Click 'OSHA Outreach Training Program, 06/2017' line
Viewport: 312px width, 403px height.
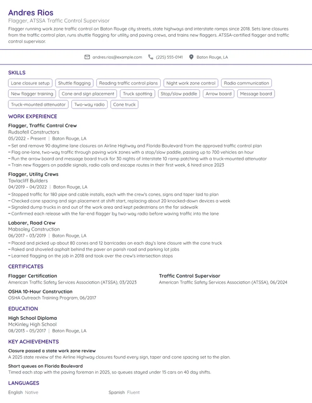(x=52, y=298)
